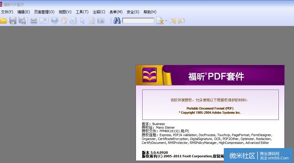
Task: Click the 版本: Business line
Action: pos(153,124)
